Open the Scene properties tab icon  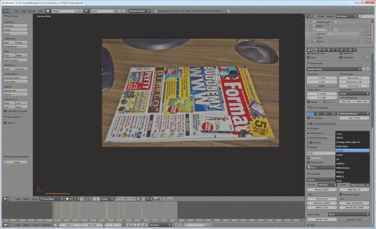pos(320,50)
